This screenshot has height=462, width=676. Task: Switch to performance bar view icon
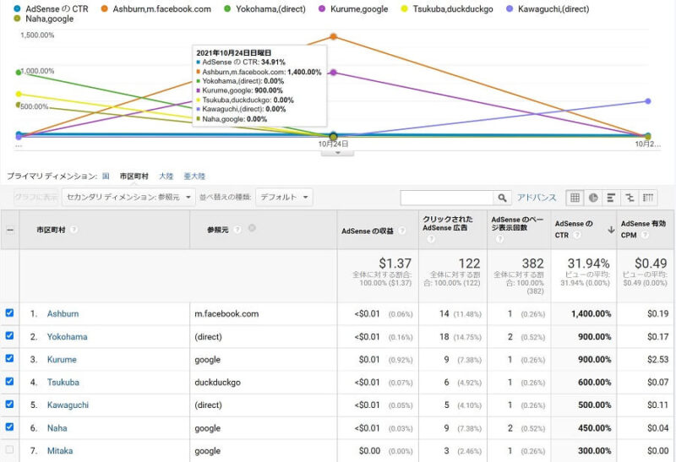point(611,198)
